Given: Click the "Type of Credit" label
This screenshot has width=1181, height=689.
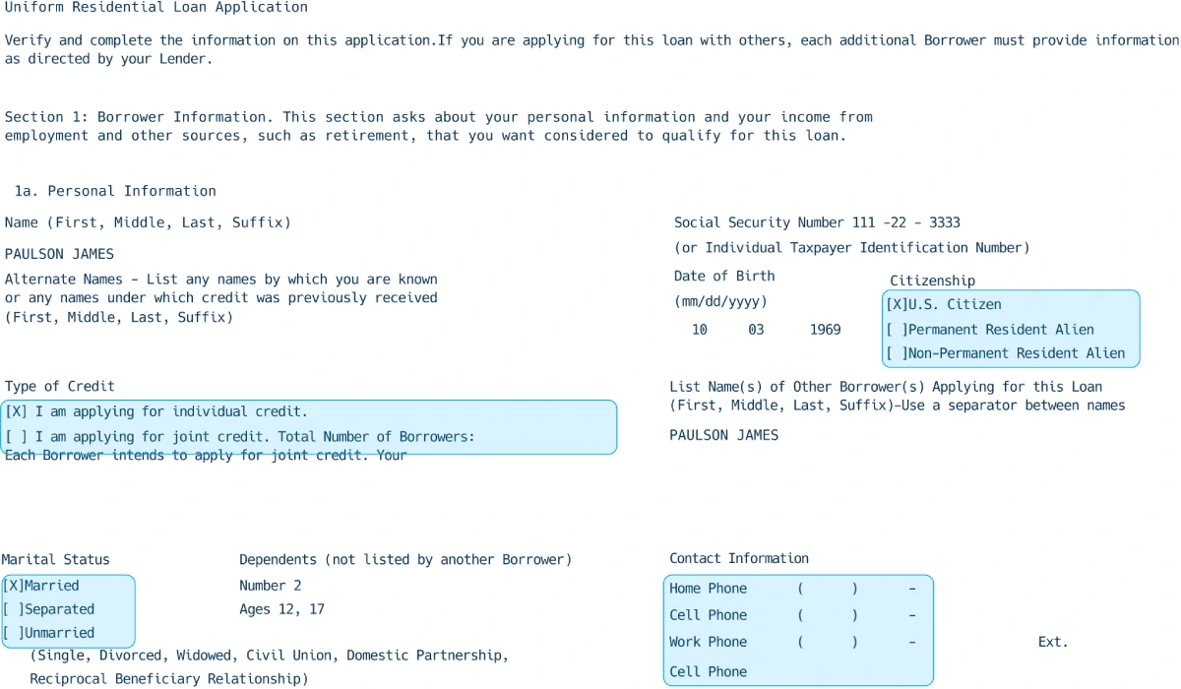Looking at the screenshot, I should [60, 387].
